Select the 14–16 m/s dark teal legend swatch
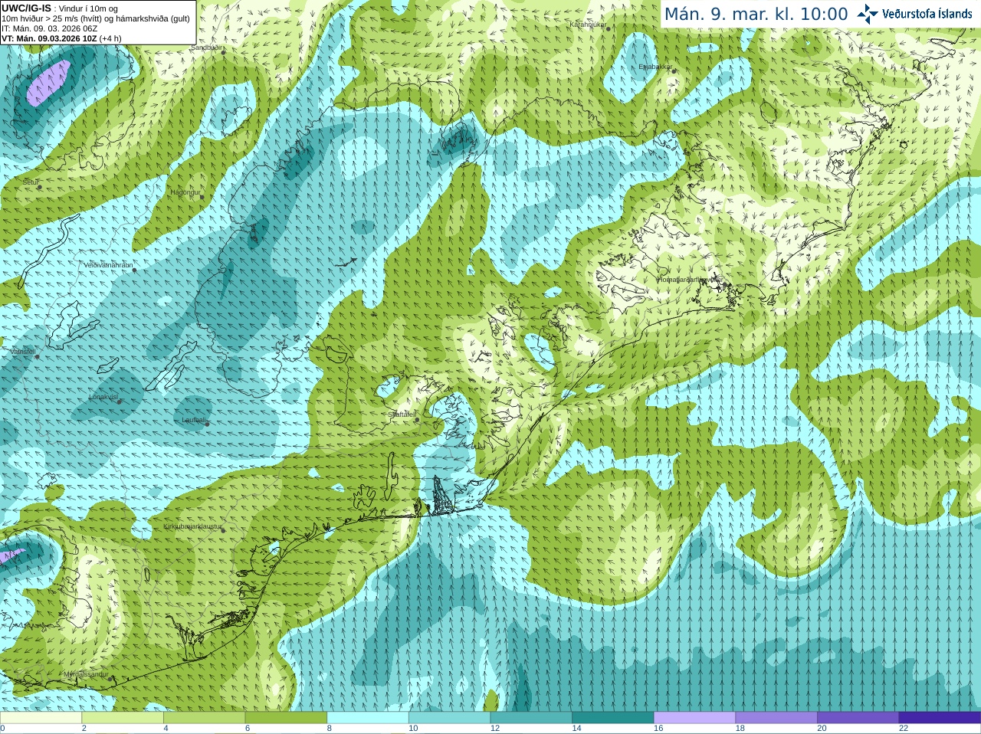981x734 pixels. 613,718
